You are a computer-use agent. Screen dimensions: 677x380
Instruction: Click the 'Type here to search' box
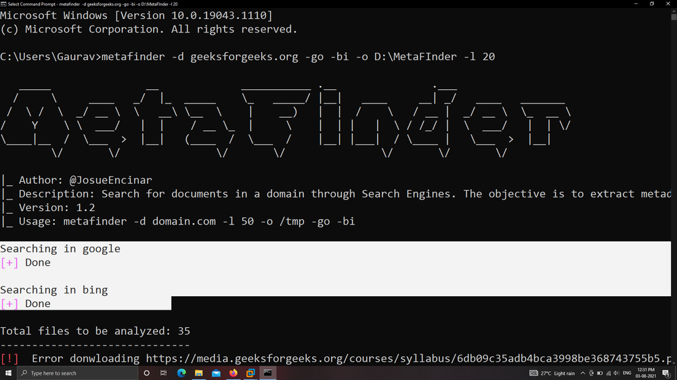point(77,373)
